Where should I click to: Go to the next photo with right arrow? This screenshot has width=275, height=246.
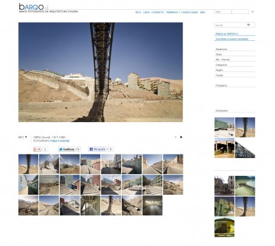point(181,137)
